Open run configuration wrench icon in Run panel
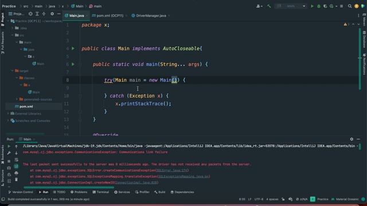Viewport: 367px width, 206px height. point(9,153)
